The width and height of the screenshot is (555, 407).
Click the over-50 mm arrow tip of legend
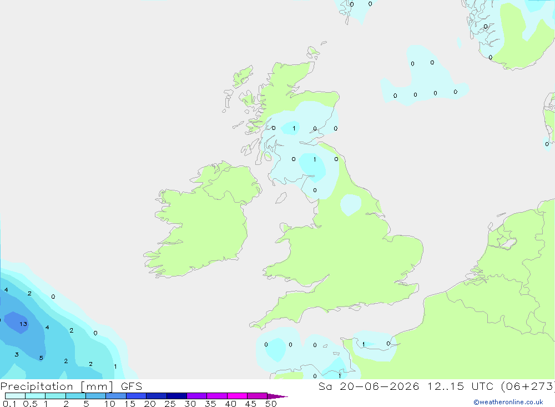277,396
